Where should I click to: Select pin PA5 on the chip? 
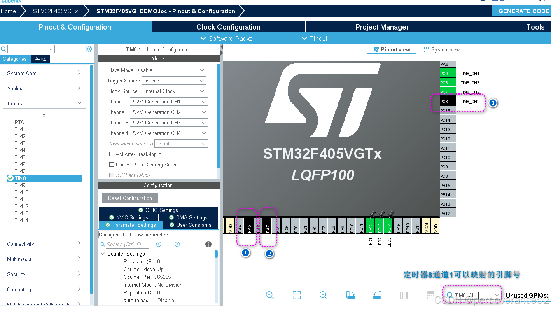(249, 226)
